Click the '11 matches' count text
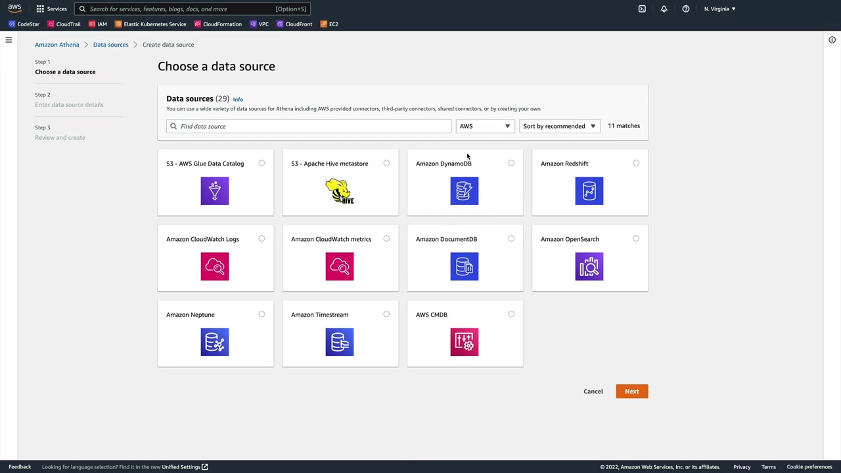841x473 pixels. click(x=624, y=126)
